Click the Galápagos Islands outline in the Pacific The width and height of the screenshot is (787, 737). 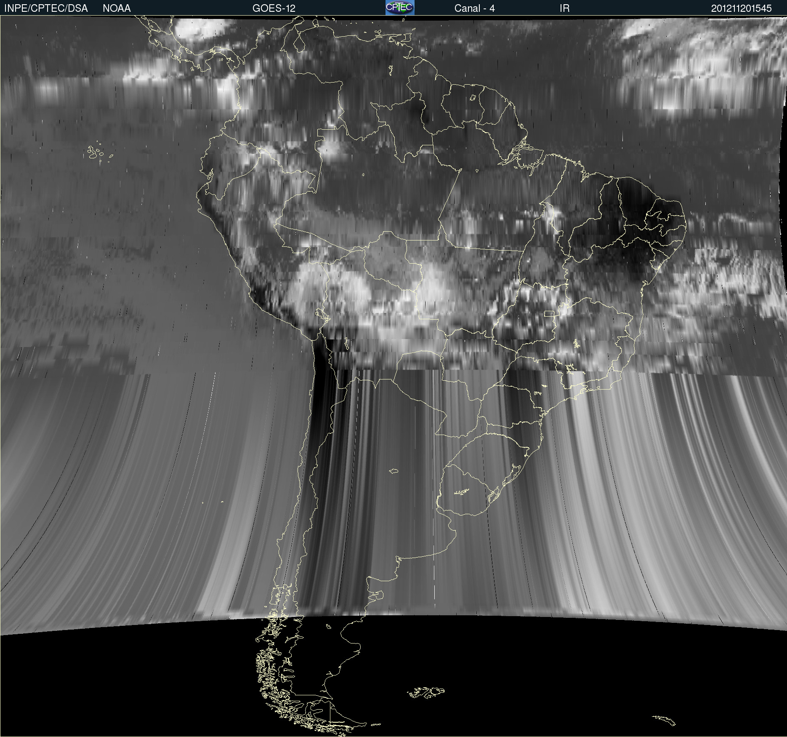(95, 153)
